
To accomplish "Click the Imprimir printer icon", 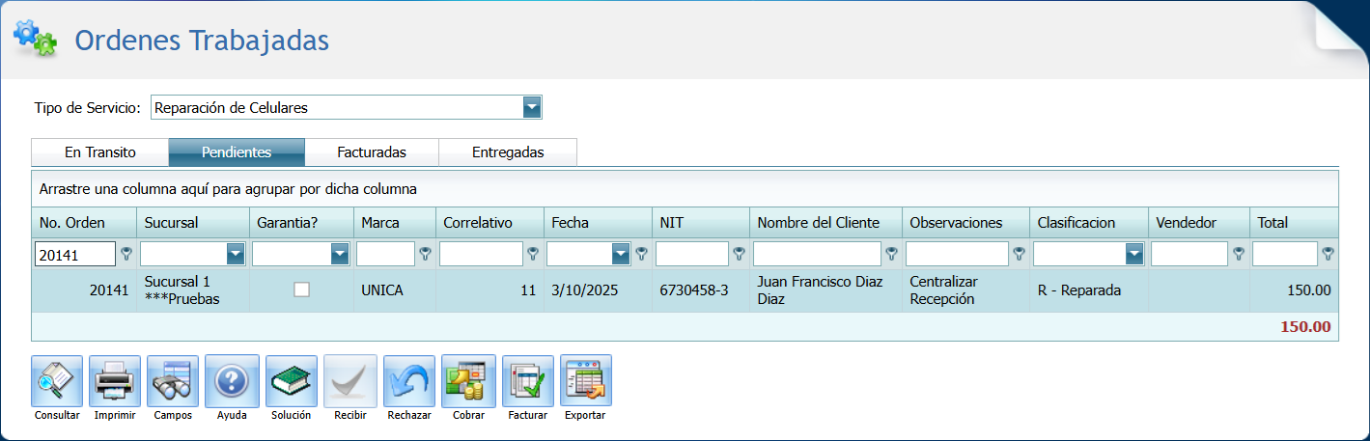I will pos(115,381).
